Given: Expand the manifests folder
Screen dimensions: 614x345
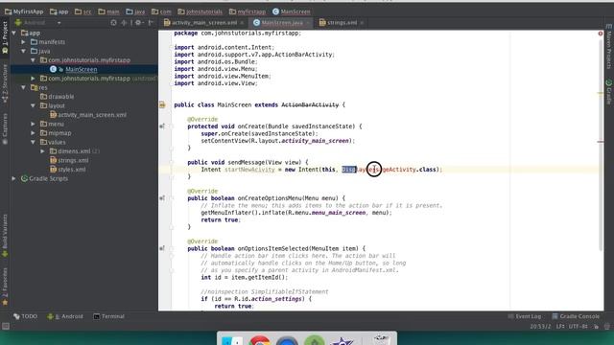Looking at the screenshot, I should point(24,42).
